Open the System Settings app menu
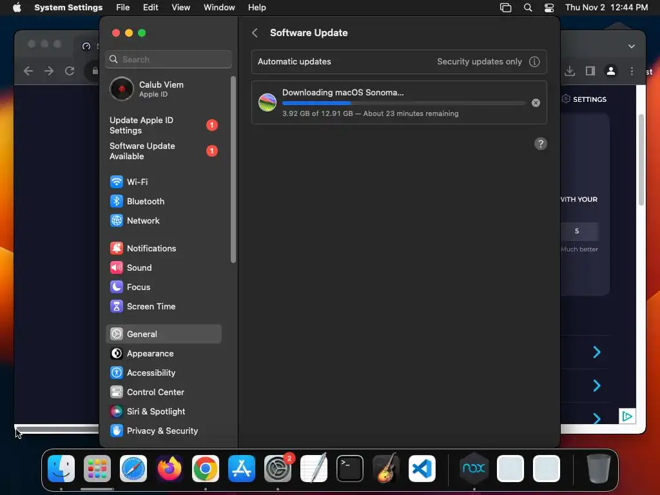660x495 pixels. 68,8
